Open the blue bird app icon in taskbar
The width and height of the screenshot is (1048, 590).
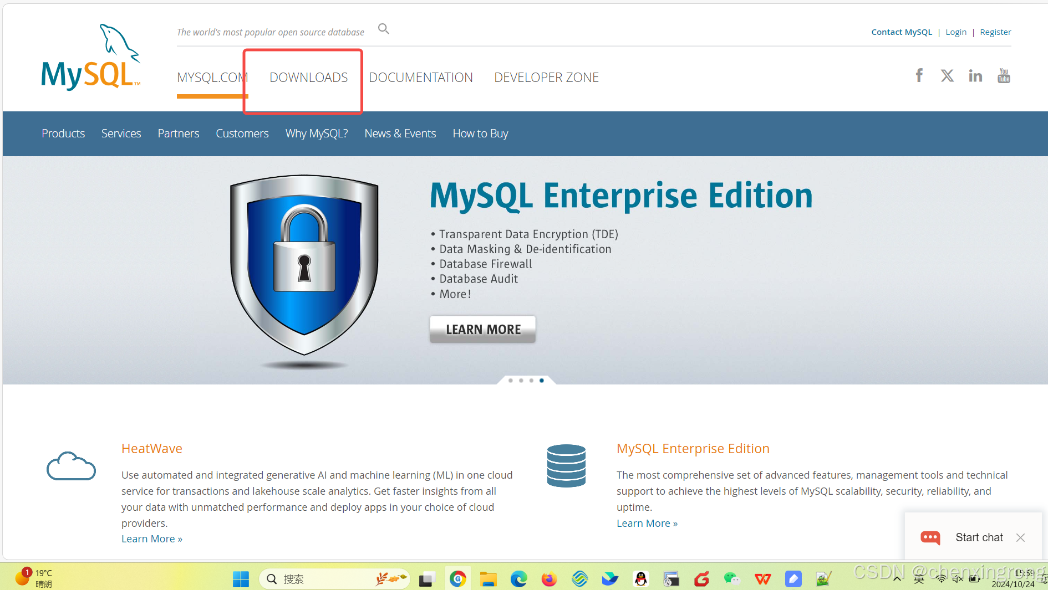pos(610,579)
